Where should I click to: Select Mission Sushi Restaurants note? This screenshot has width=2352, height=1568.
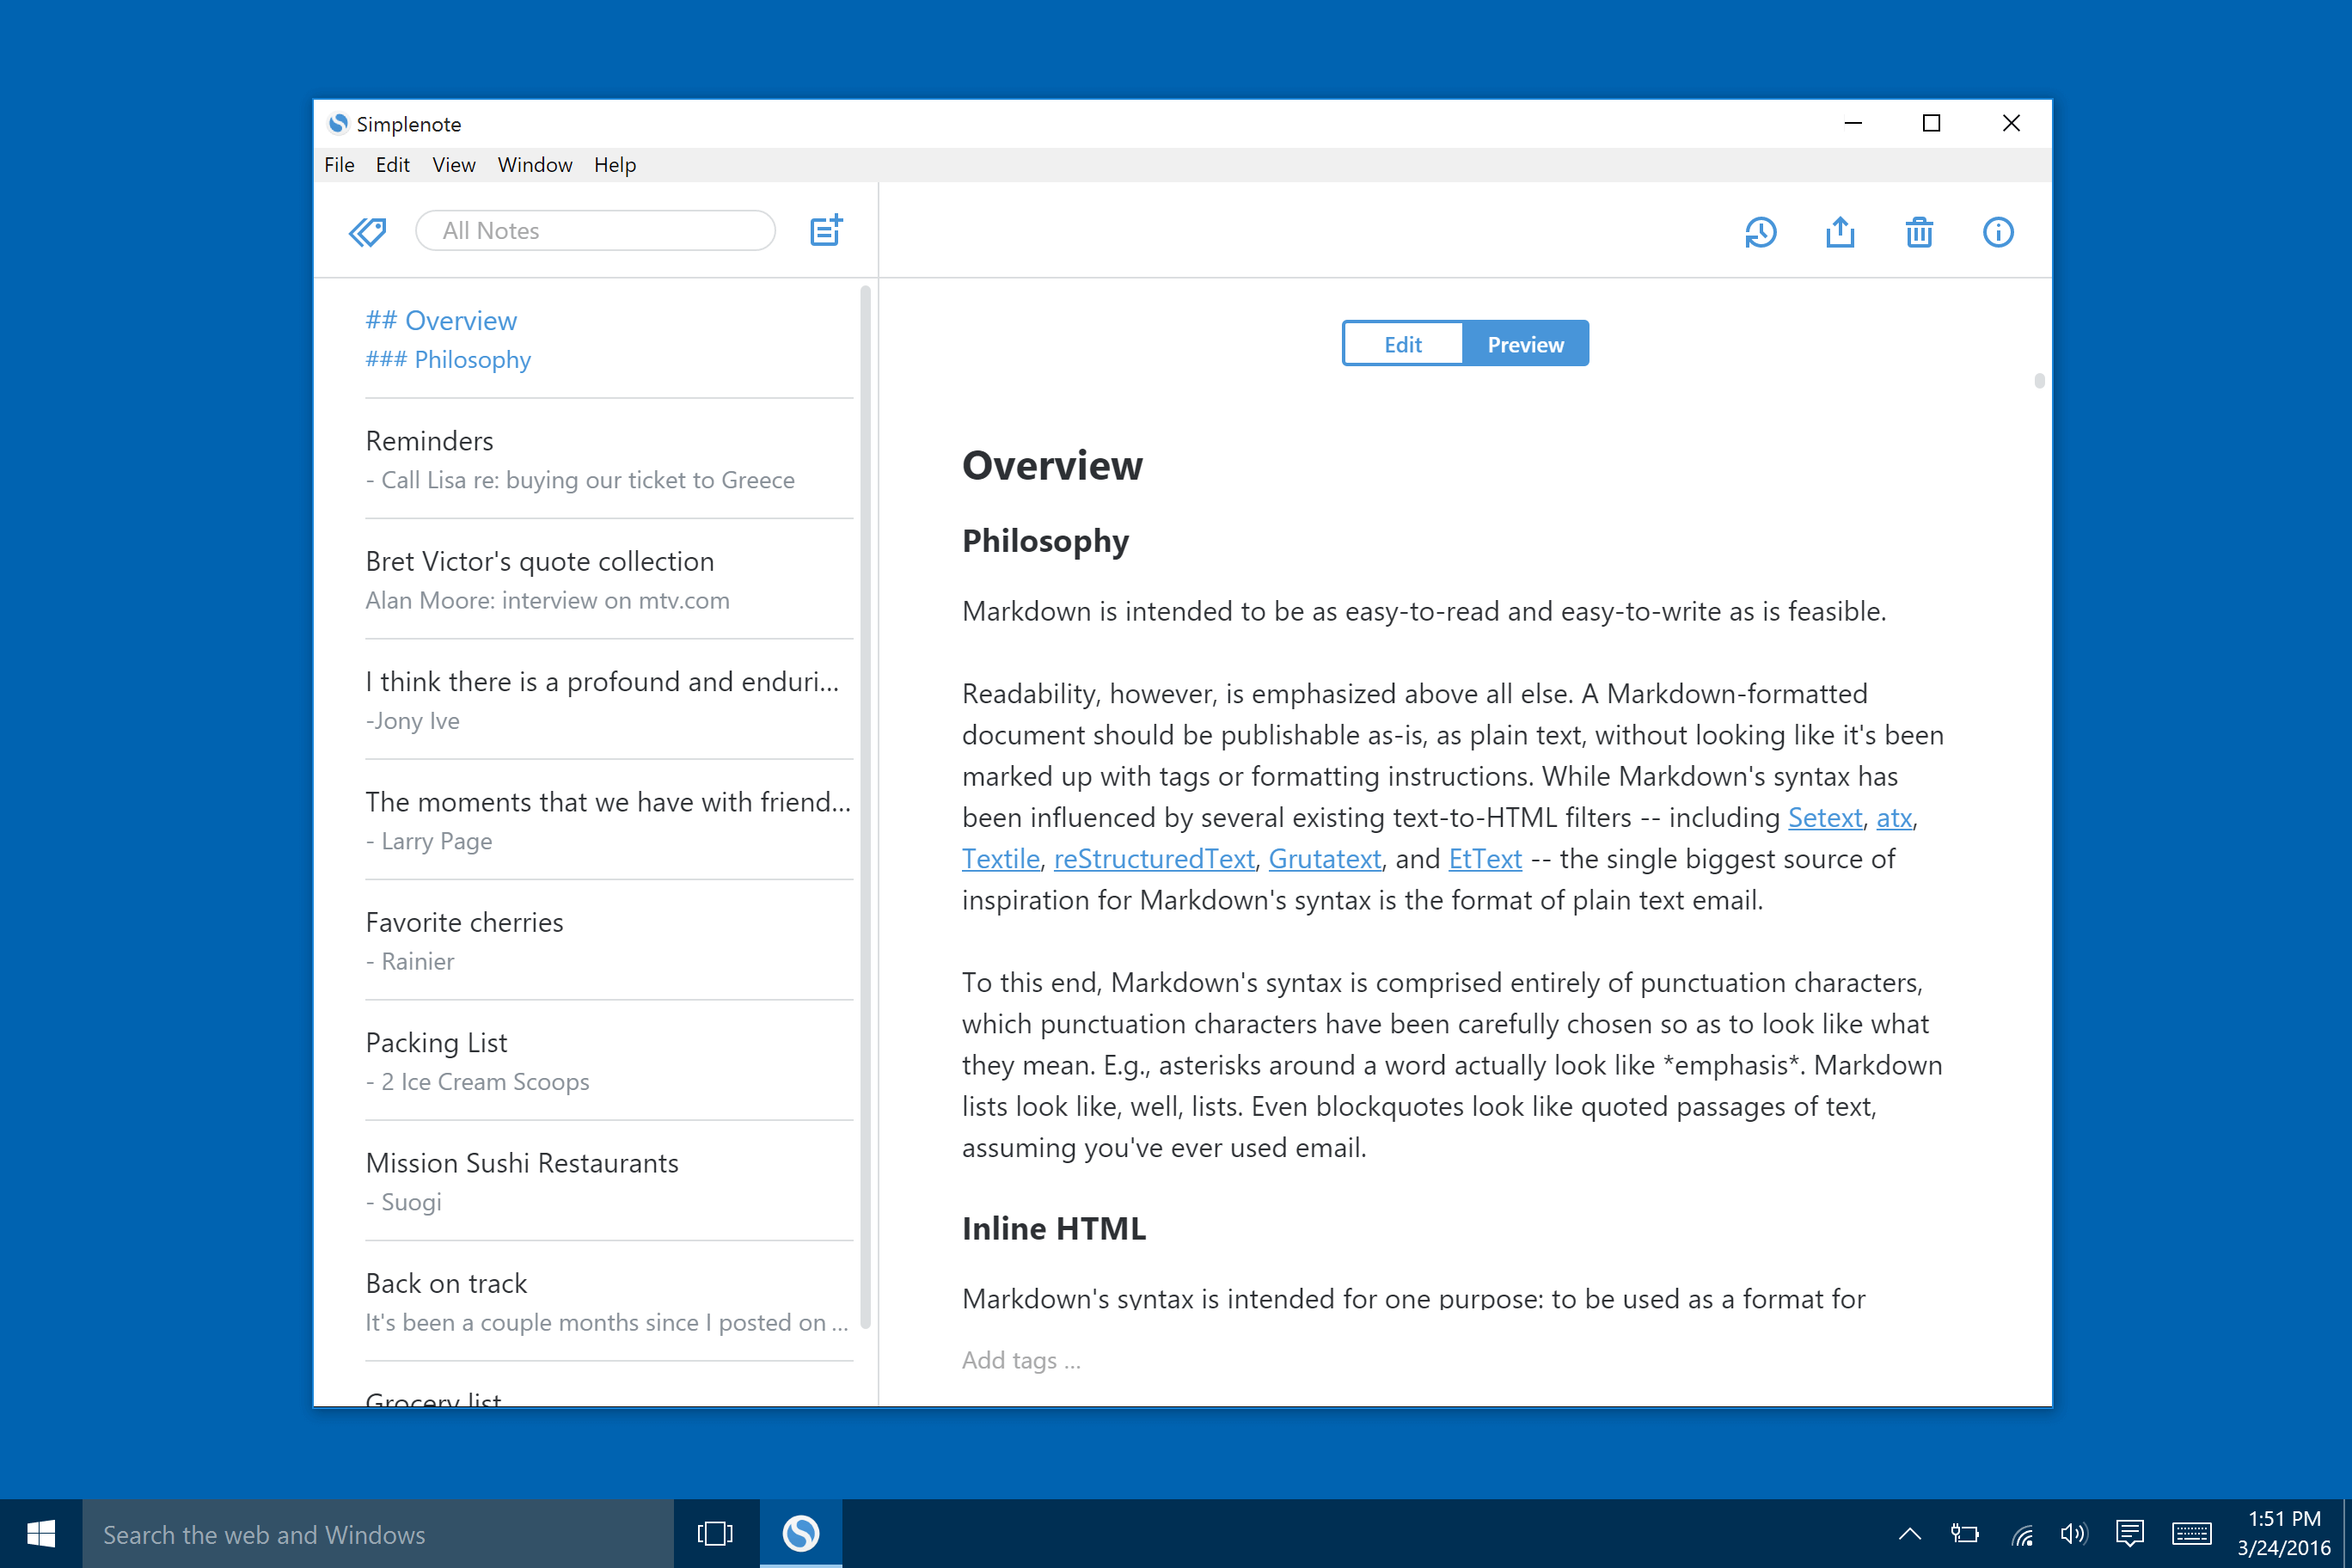coord(520,1162)
